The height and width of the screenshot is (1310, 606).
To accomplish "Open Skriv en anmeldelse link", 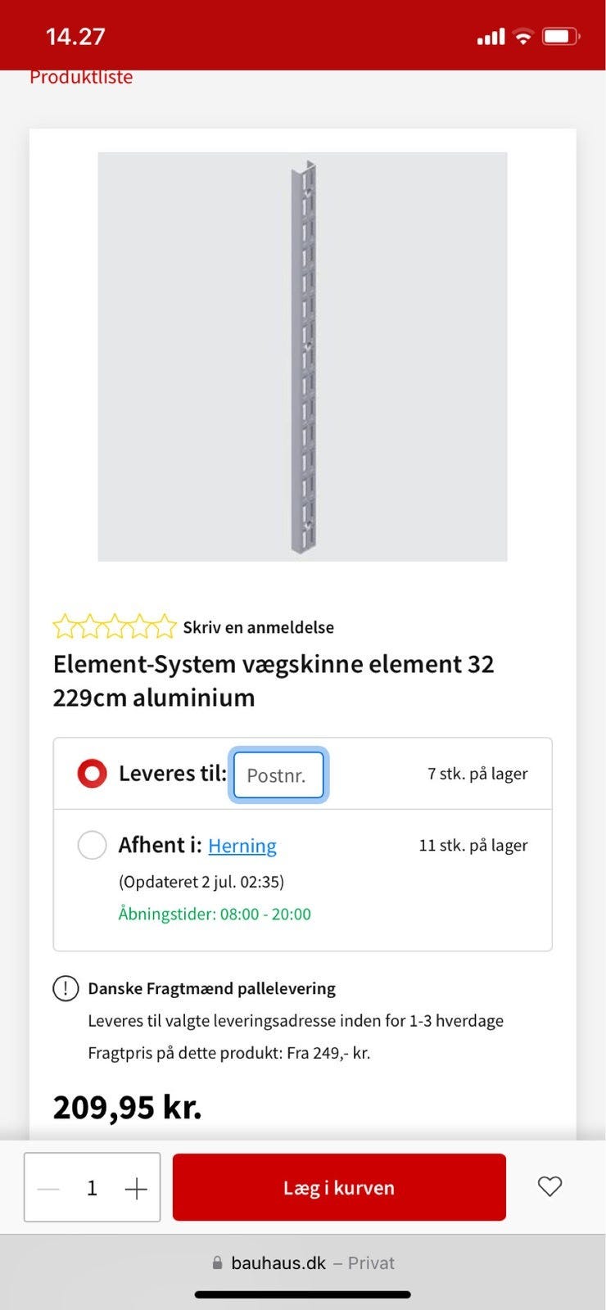I will pos(259,626).
